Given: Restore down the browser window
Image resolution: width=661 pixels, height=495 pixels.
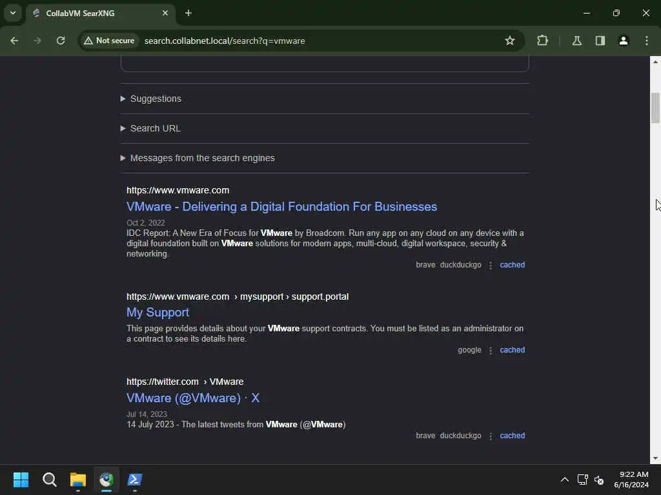Looking at the screenshot, I should point(616,13).
